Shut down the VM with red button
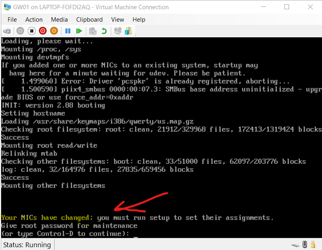This screenshot has height=250, width=322. [43, 31]
